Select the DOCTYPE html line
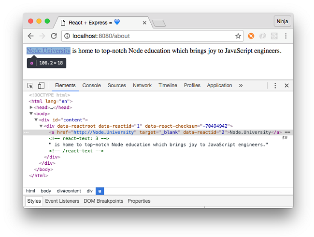Image resolution: width=314 pixels, height=237 pixels. (49, 95)
